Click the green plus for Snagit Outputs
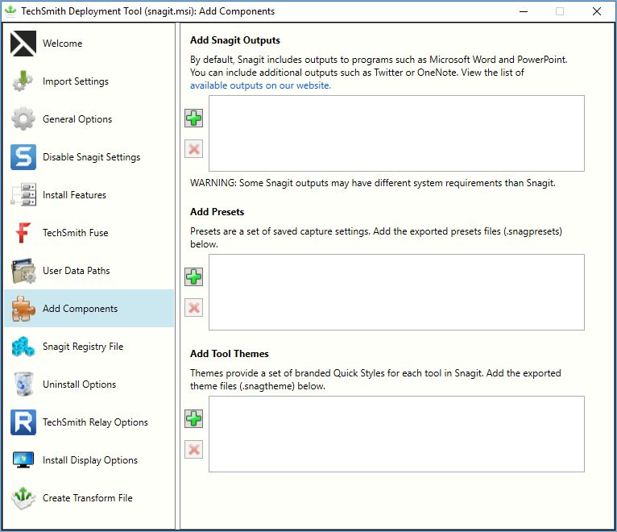 193,118
